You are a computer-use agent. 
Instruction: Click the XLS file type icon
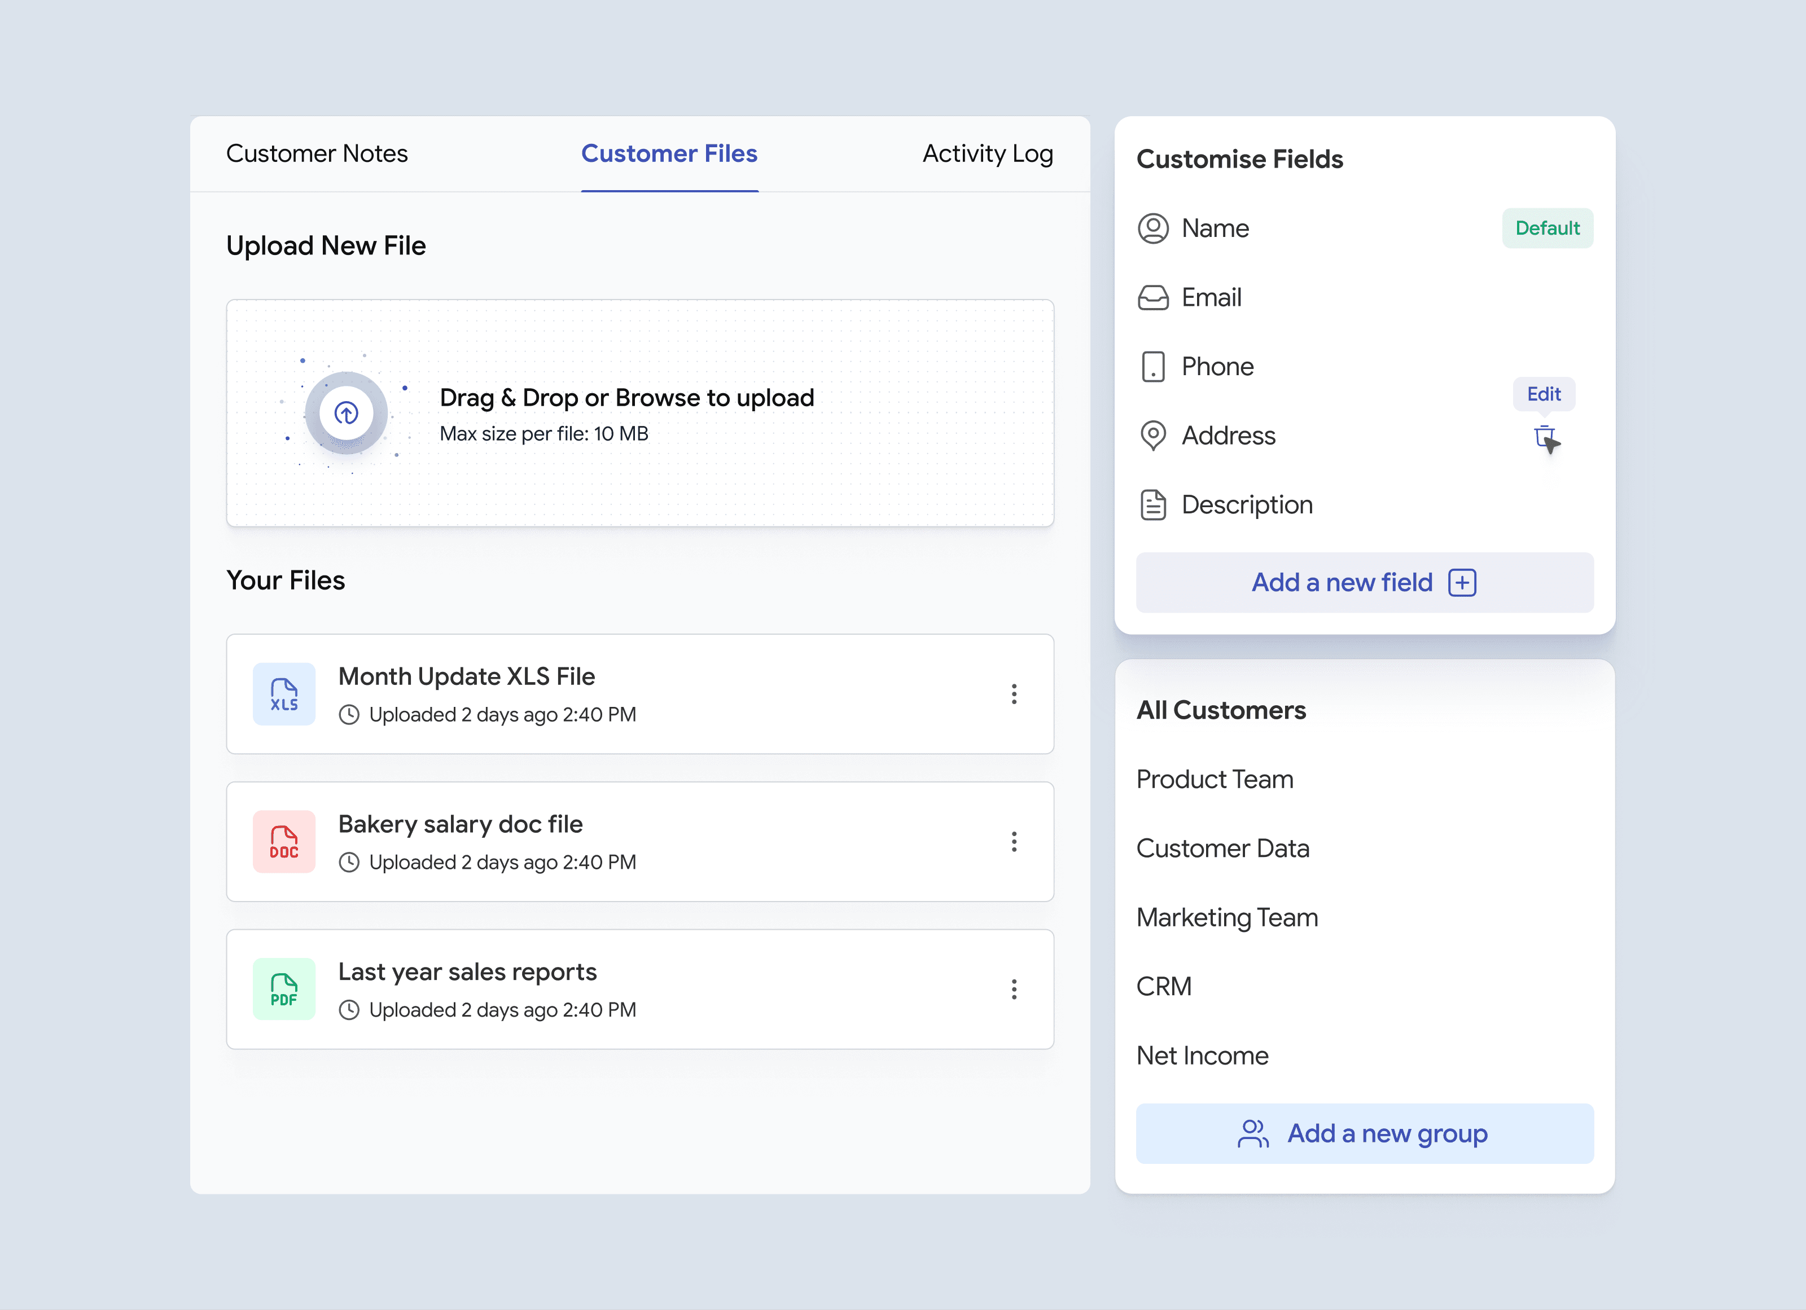point(284,694)
